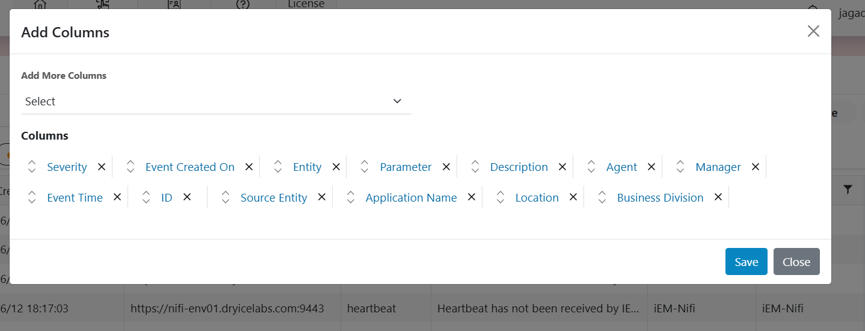Click the Event Created On label
The image size is (865, 331).
click(x=190, y=167)
